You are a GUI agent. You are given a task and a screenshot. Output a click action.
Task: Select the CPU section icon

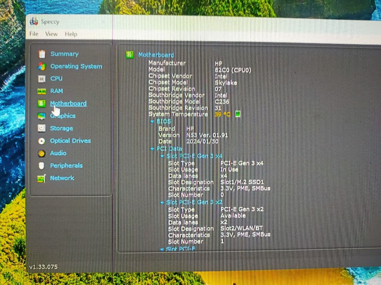pyautogui.click(x=42, y=78)
